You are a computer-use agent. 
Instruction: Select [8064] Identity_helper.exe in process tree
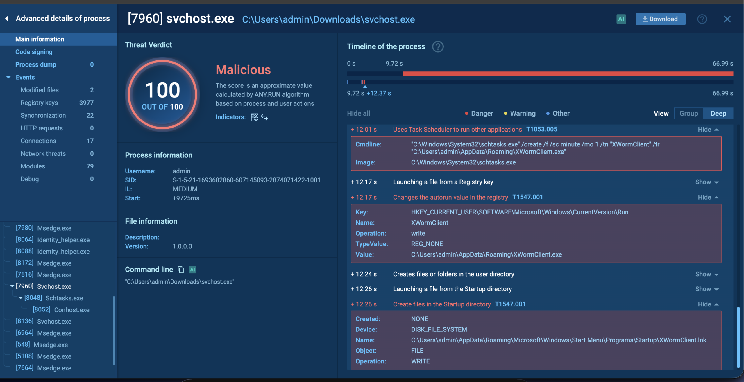[53, 240]
